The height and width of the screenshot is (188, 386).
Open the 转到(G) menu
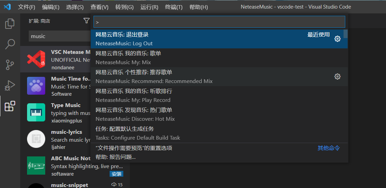pyautogui.click(x=124, y=7)
